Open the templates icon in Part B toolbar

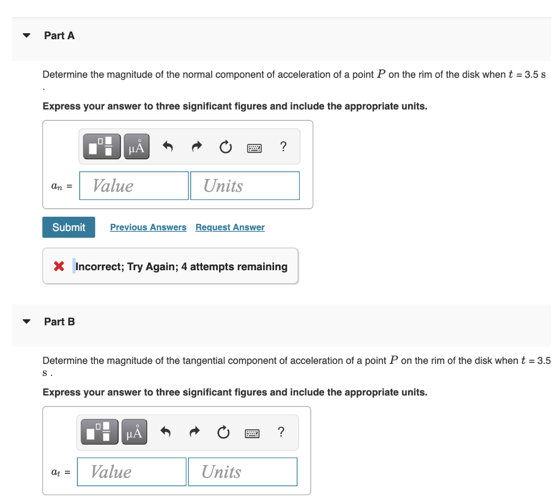pos(100,432)
